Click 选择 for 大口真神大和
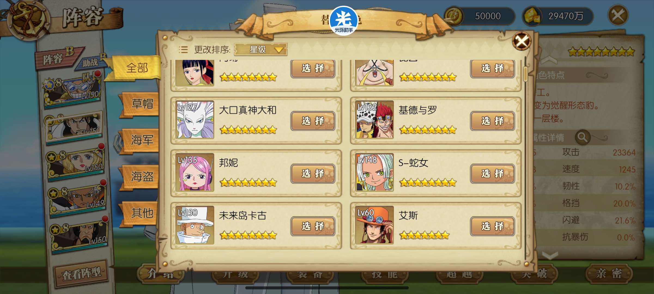 click(x=313, y=121)
